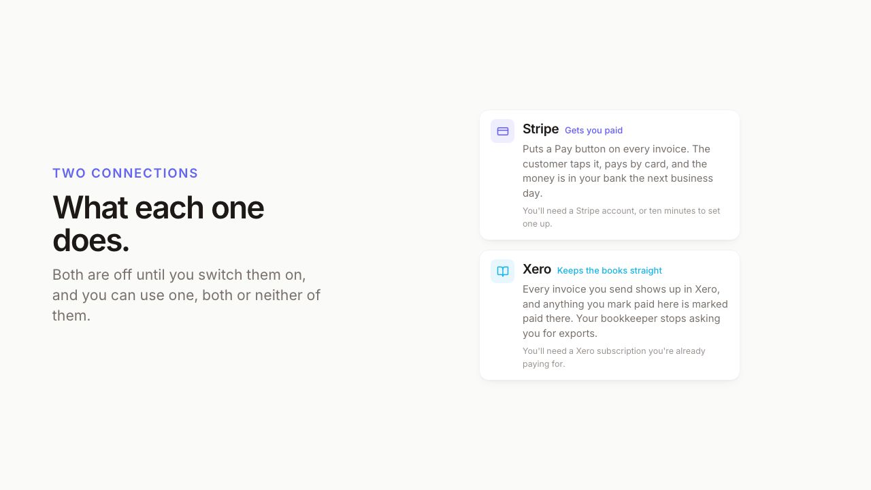The width and height of the screenshot is (871, 490).
Task: Click the 'Both are off until' subtitle paragraph
Action: pos(186,295)
